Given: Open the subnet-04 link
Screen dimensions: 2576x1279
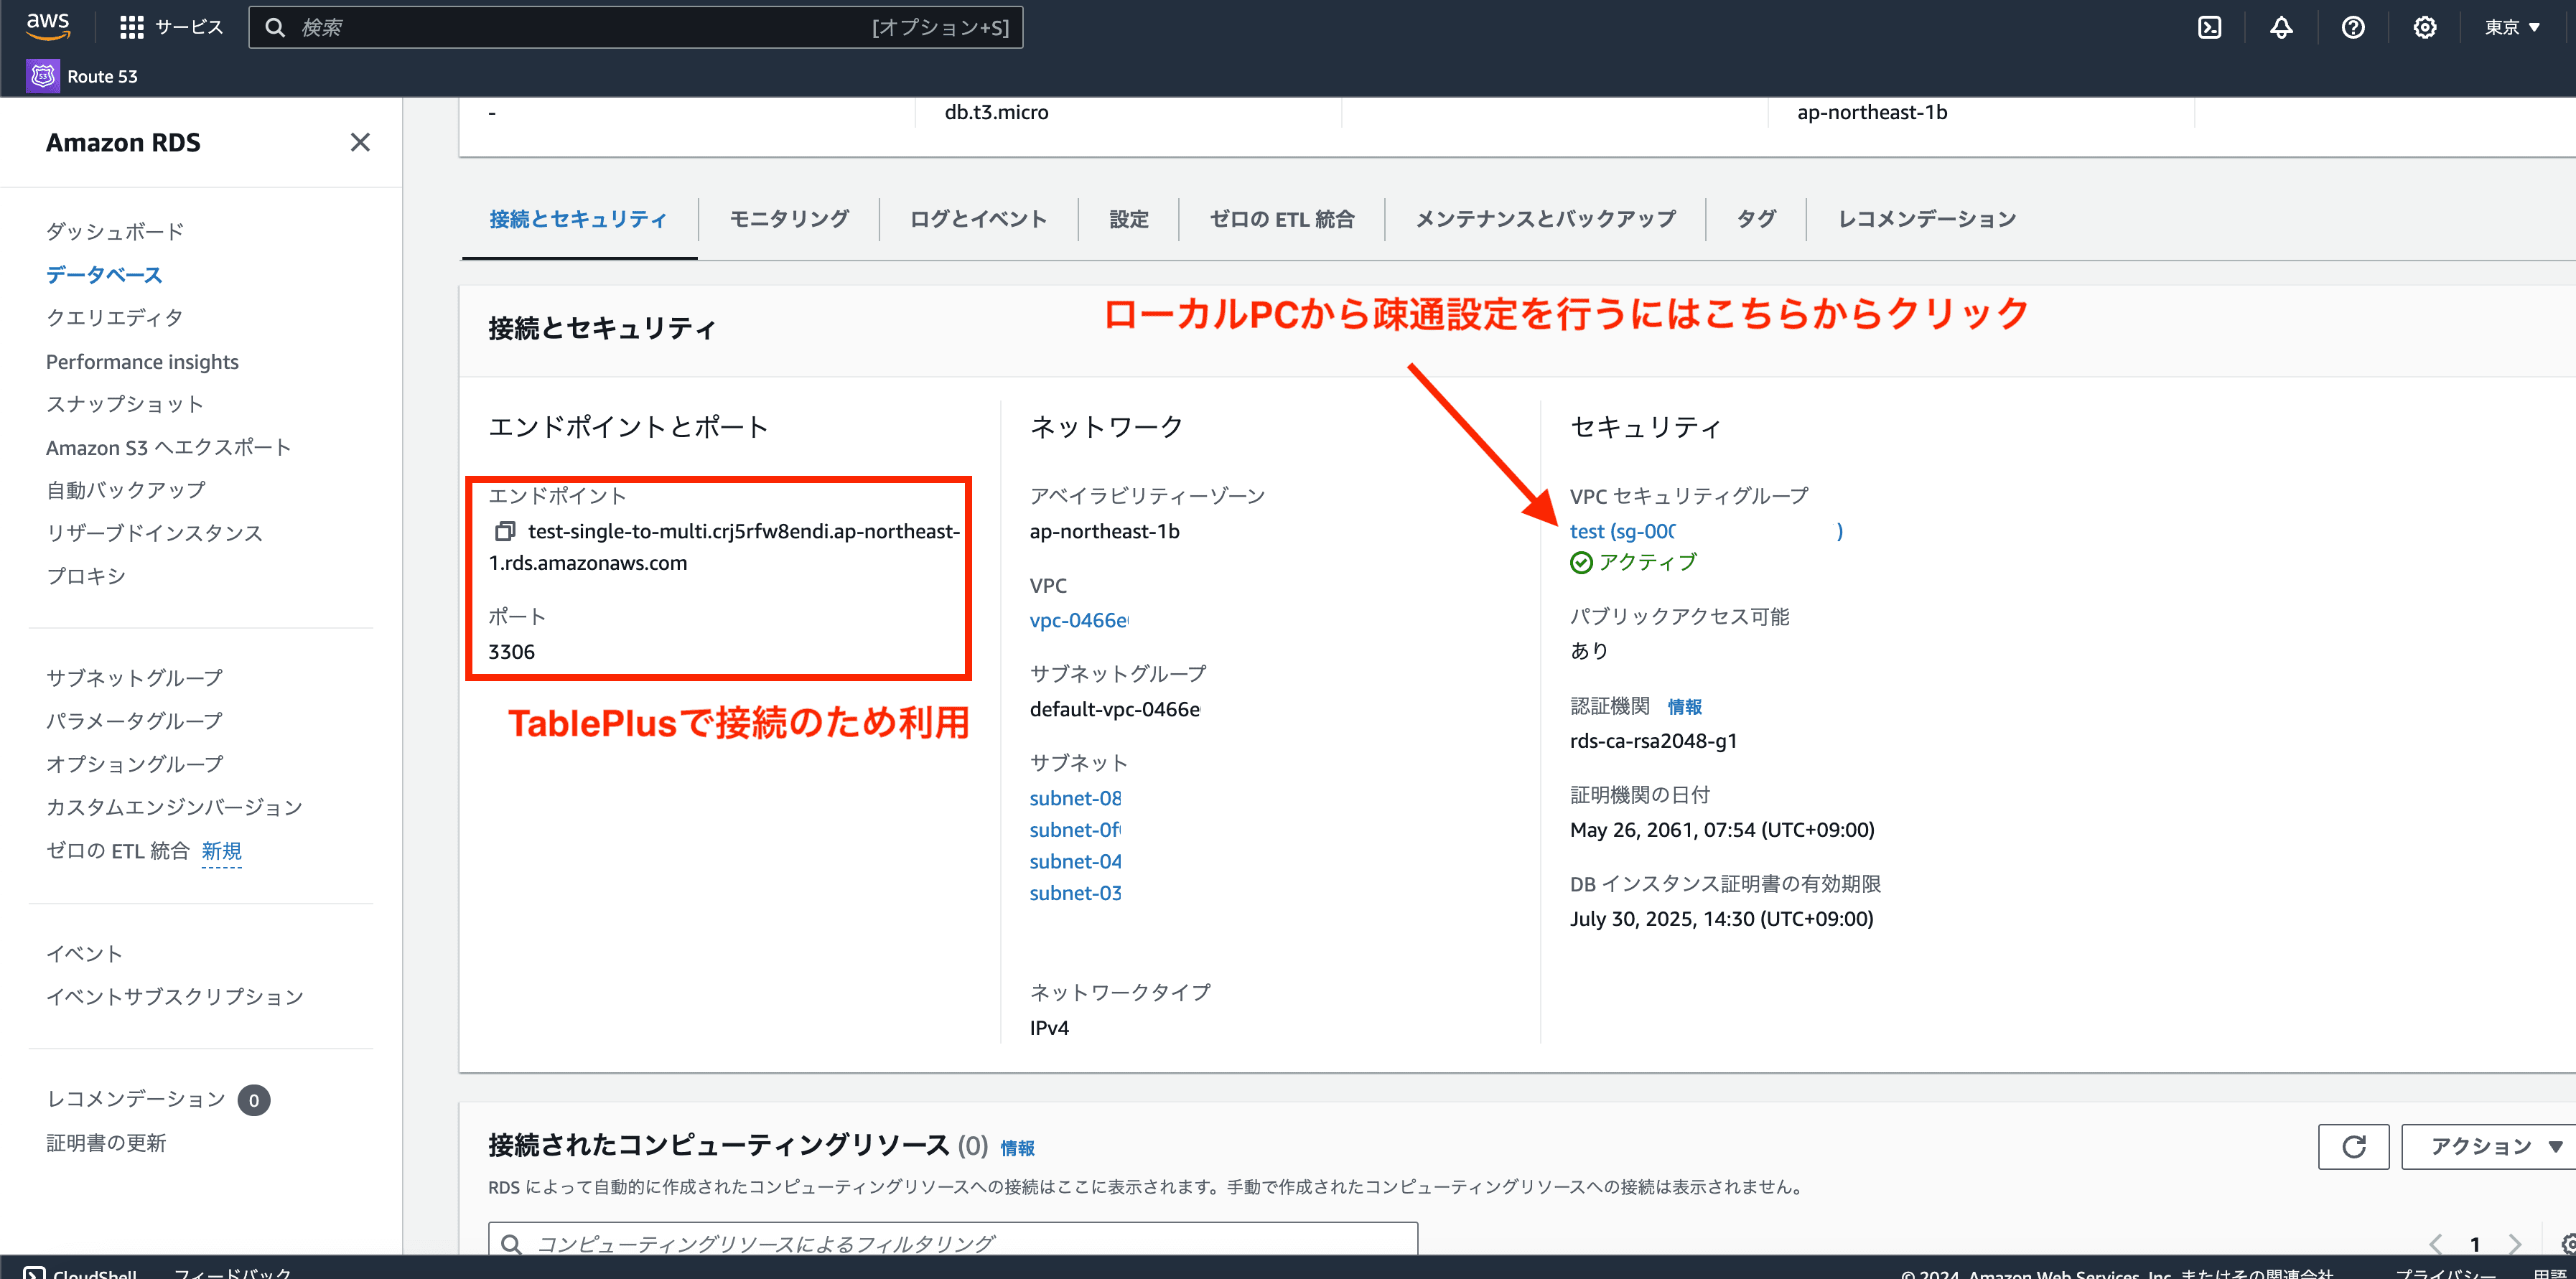Looking at the screenshot, I should tap(1076, 861).
